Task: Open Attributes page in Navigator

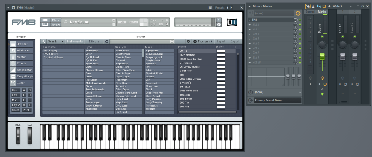Action: [21, 50]
